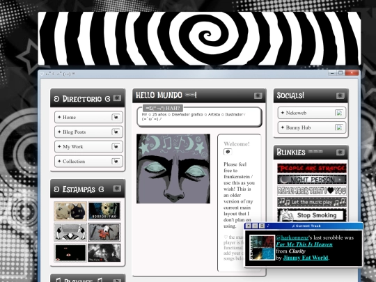Select the black stamp with red eyes
The width and height of the screenshot is (376, 282).
click(70, 253)
